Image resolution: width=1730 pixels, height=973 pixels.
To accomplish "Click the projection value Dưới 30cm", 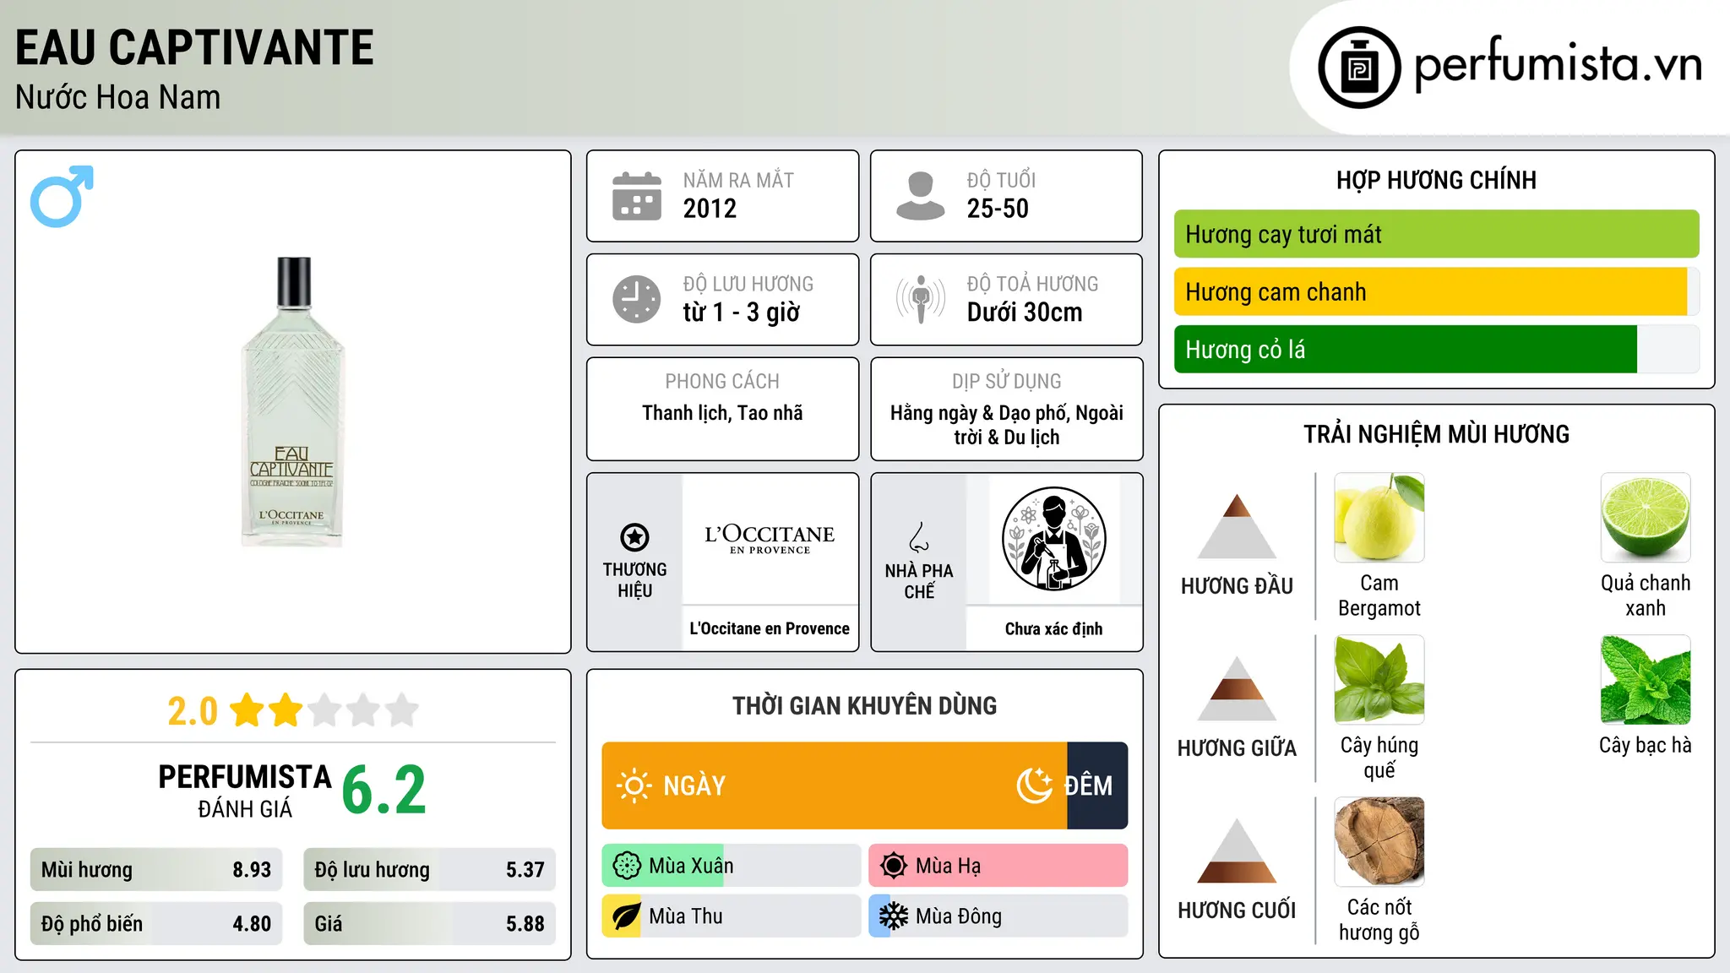I will click(x=1024, y=313).
